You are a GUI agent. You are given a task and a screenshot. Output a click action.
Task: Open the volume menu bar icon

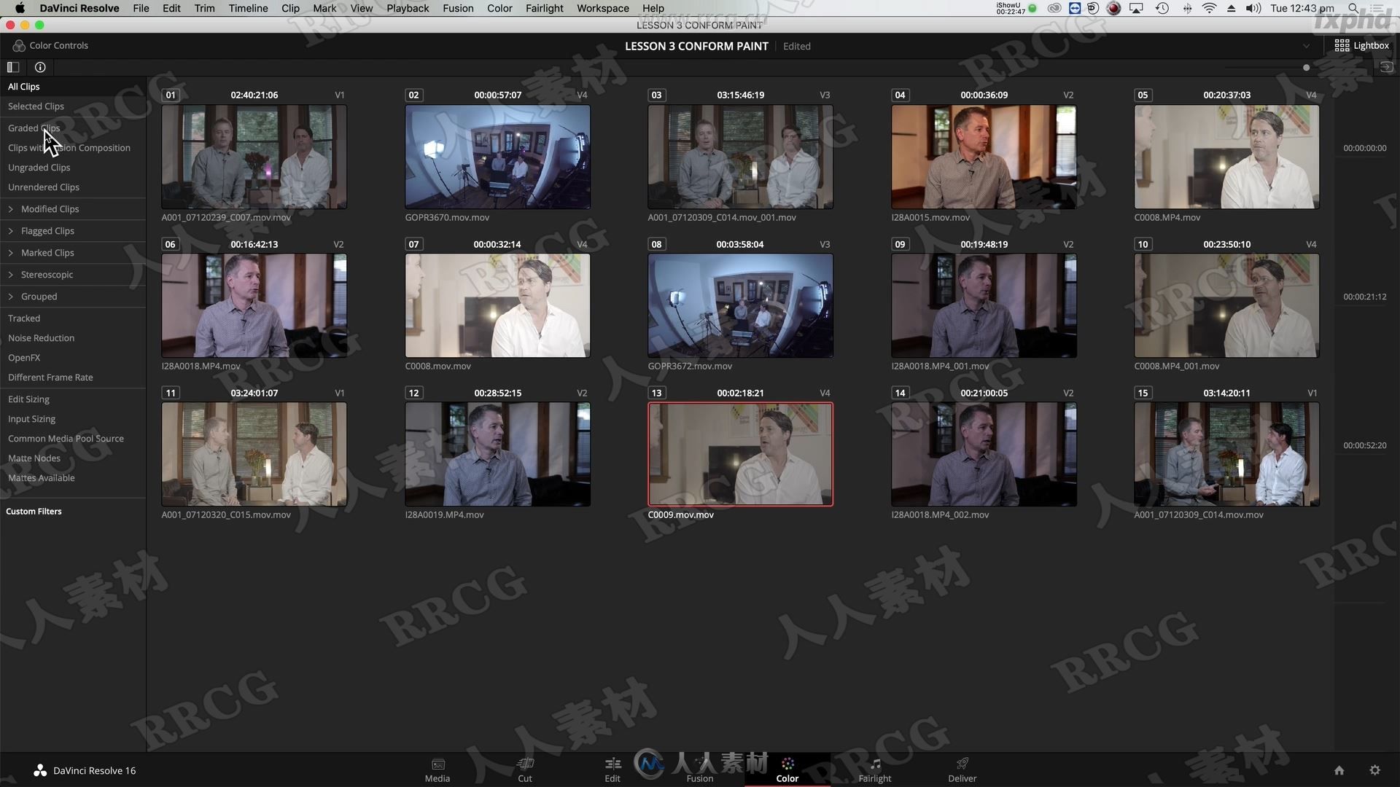coord(1253,8)
